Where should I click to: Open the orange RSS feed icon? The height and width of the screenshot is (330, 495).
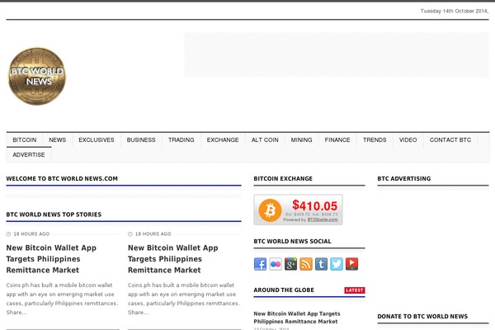pyautogui.click(x=306, y=264)
